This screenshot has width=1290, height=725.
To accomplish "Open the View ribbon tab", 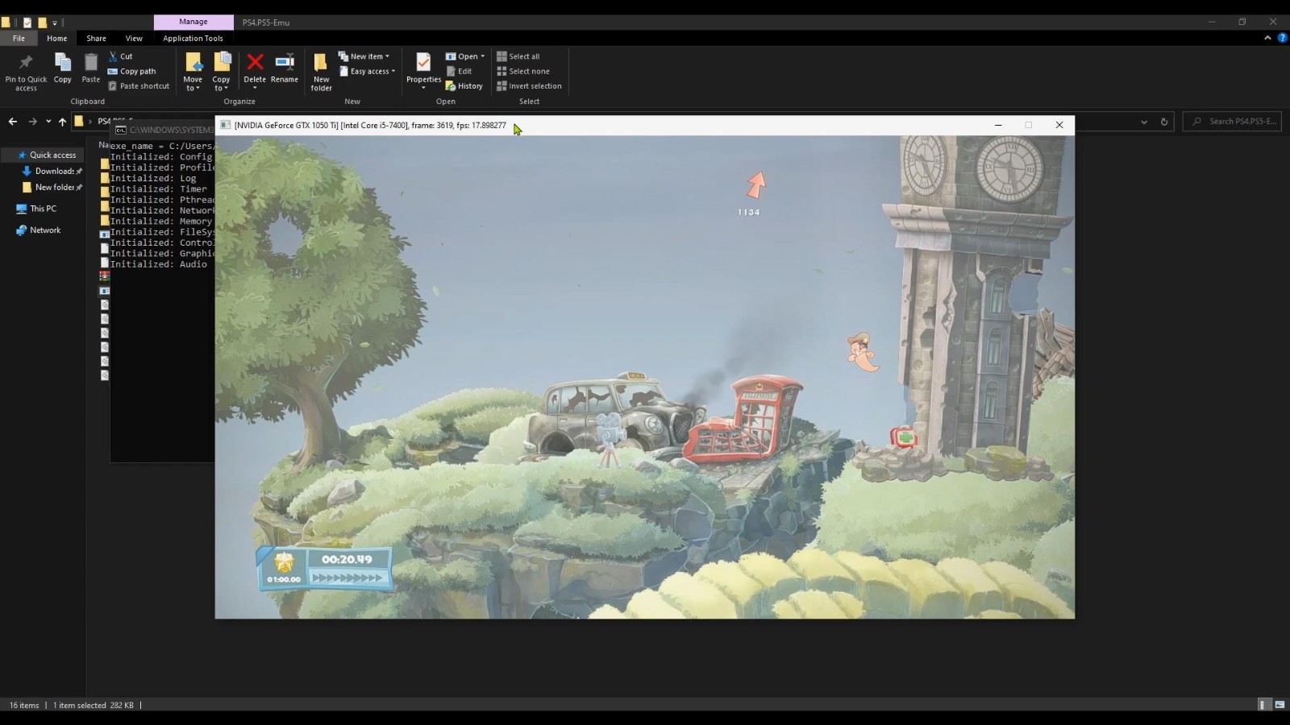I will point(134,39).
